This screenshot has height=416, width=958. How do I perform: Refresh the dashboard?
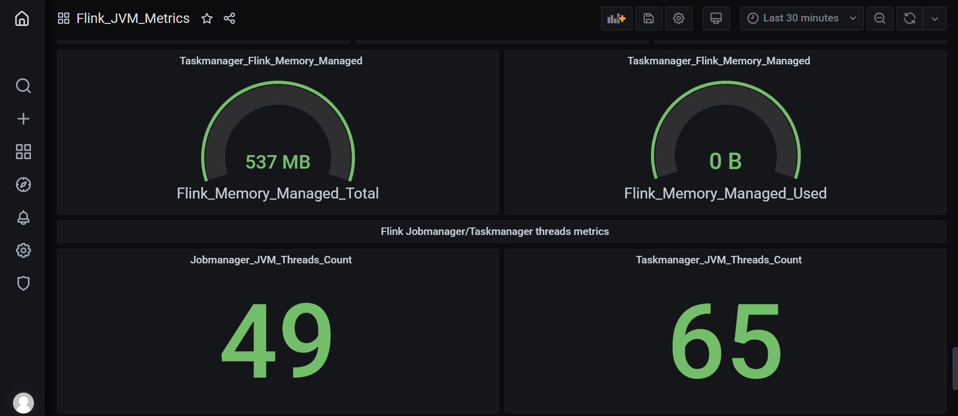pos(910,18)
